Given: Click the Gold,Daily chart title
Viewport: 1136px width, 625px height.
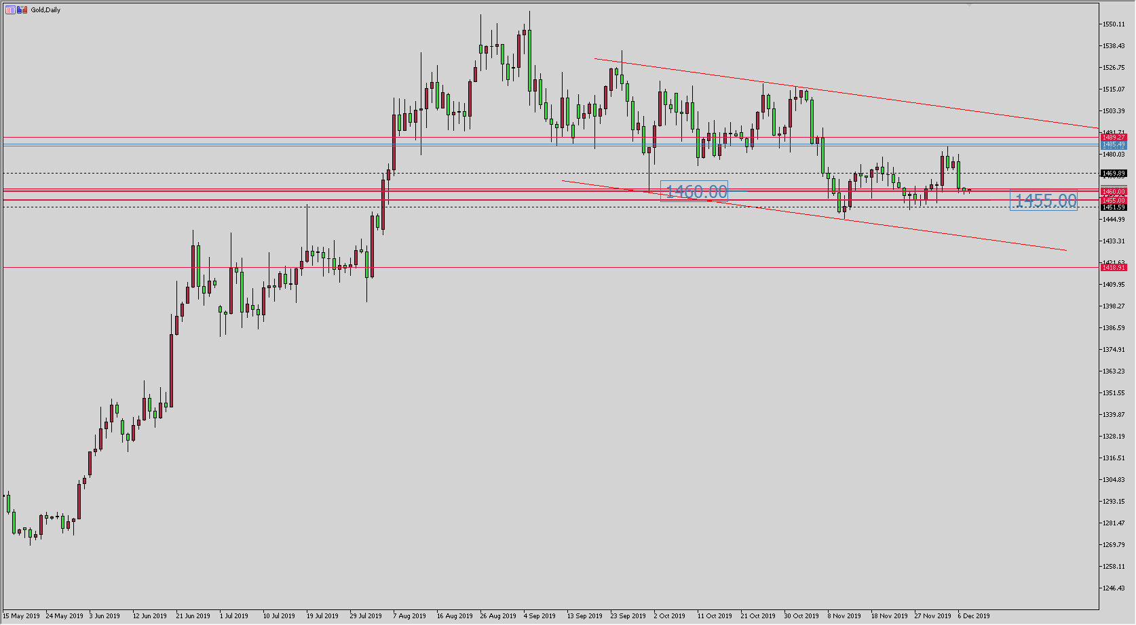Looking at the screenshot, I should [45, 10].
